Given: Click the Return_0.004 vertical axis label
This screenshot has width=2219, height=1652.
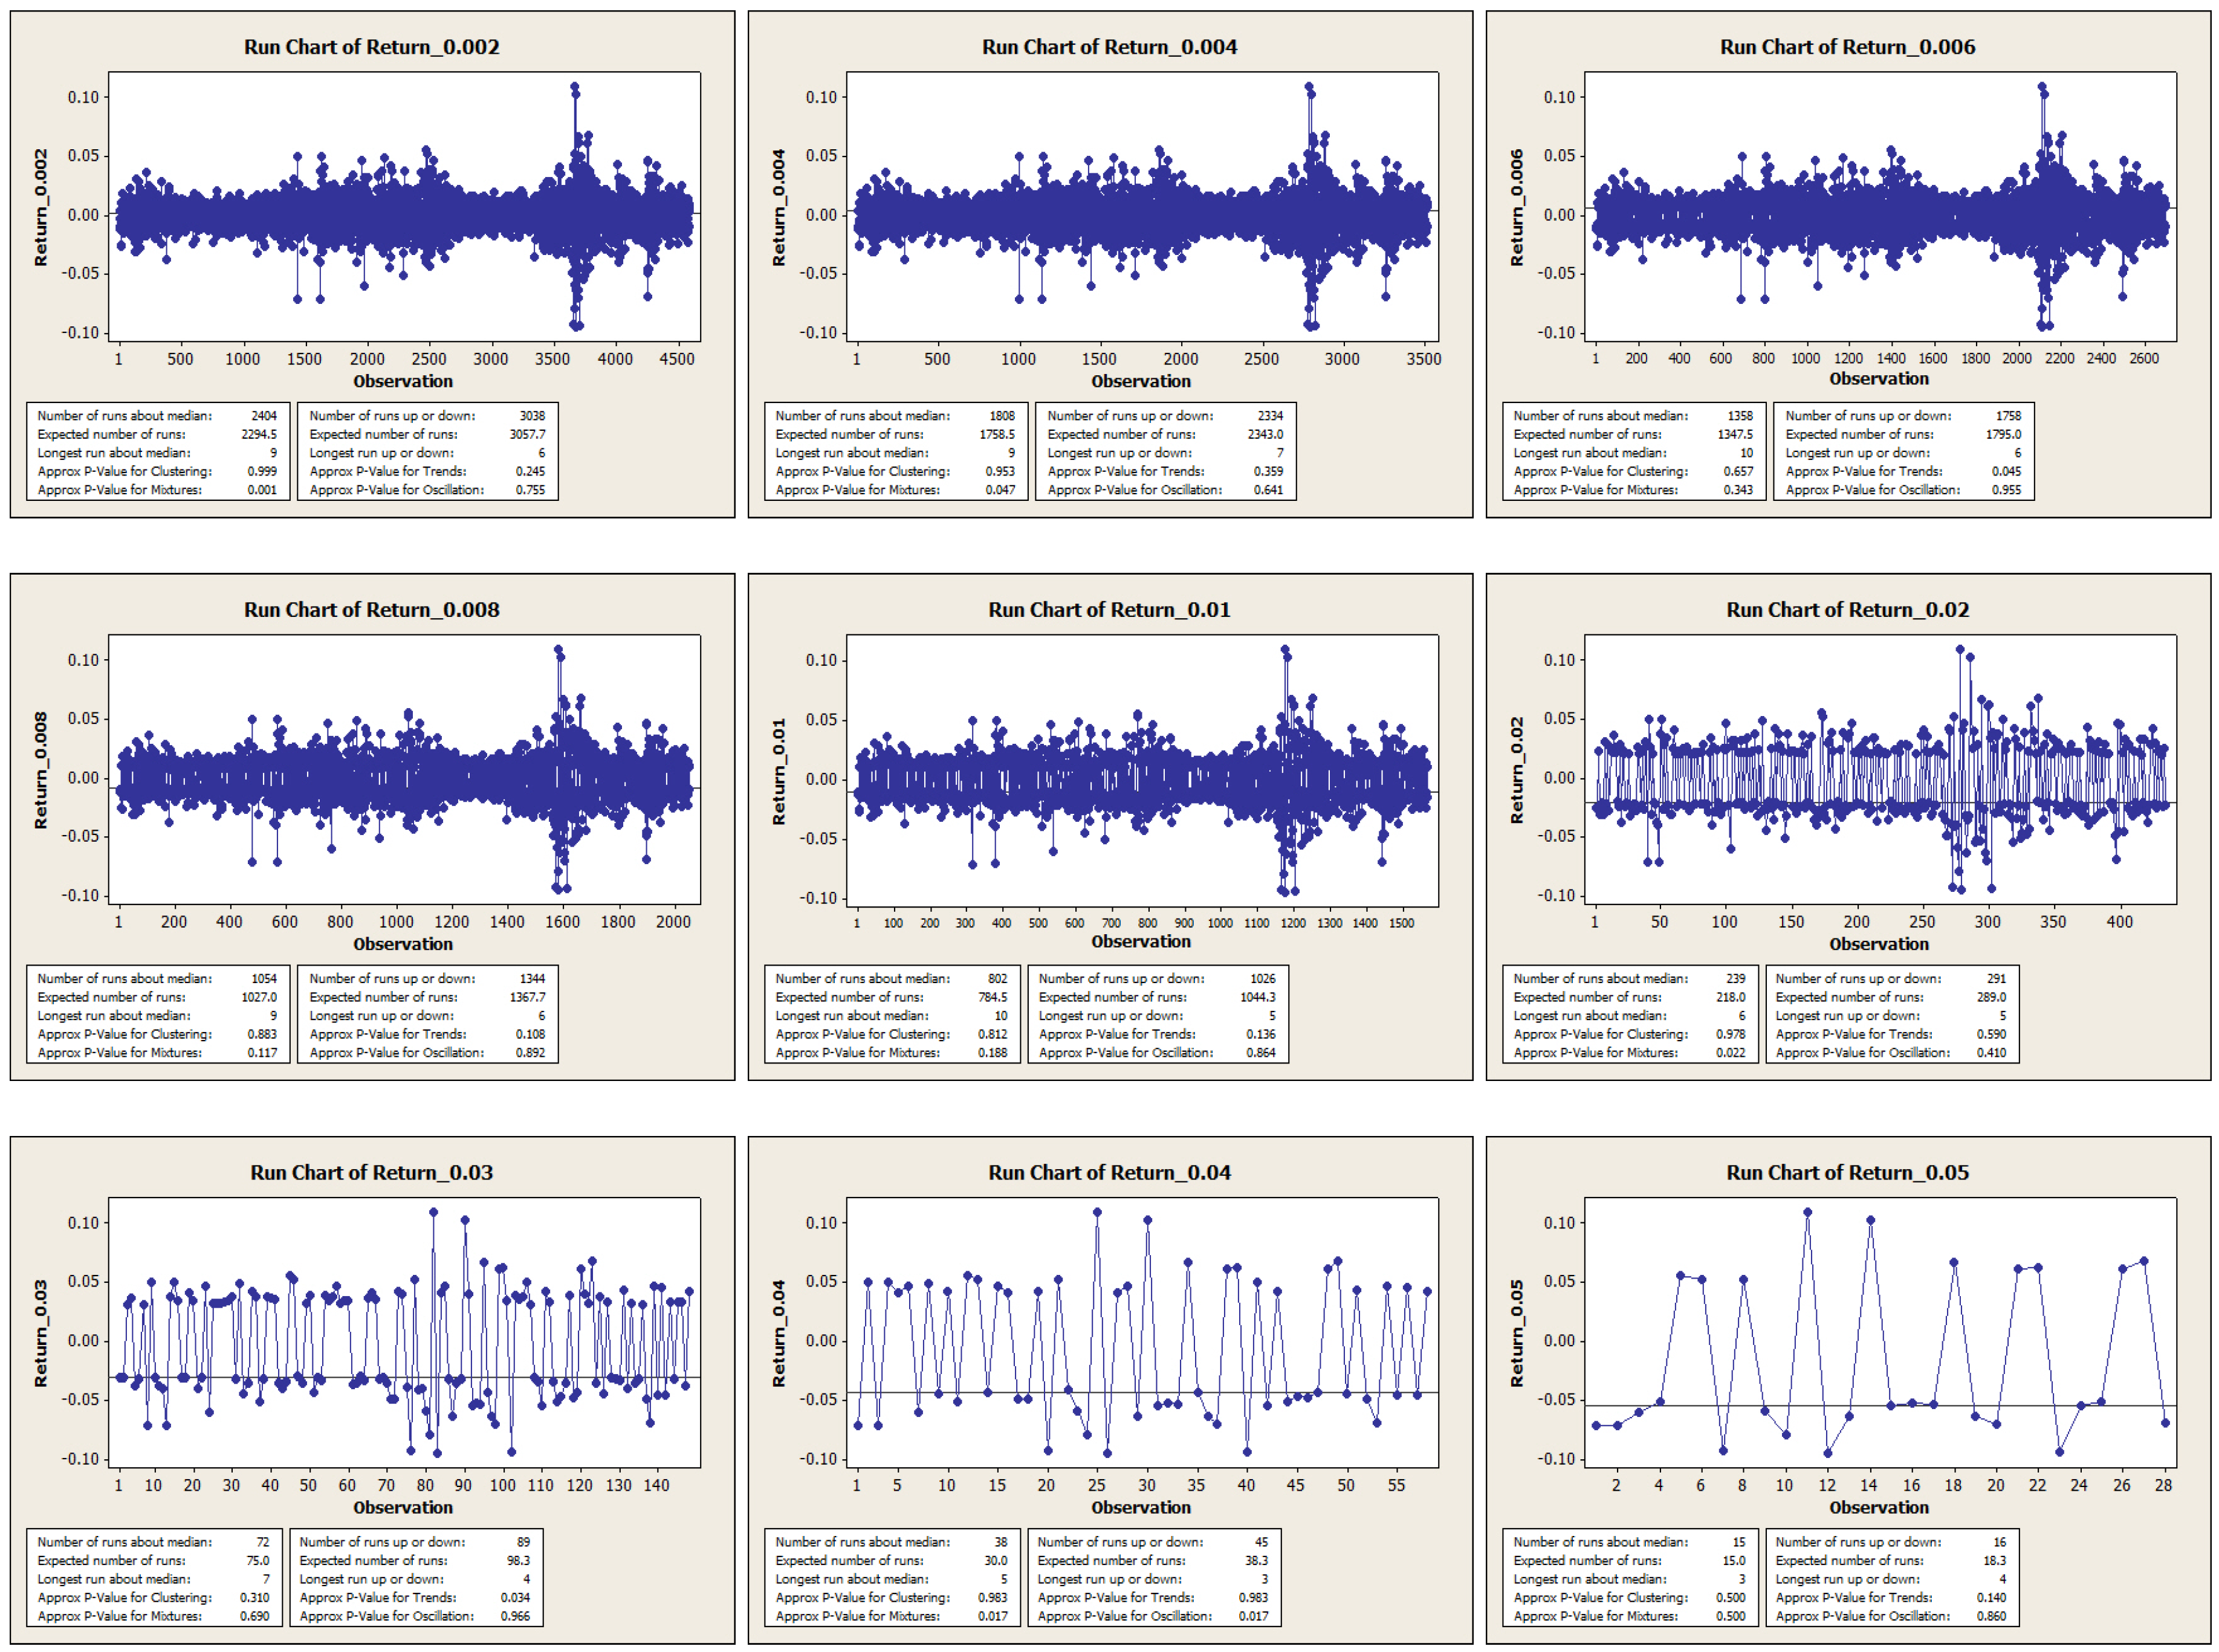Looking at the screenshot, I should (779, 207).
